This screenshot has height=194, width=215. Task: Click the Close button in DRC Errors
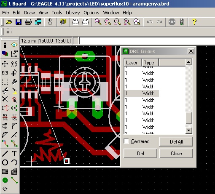pos(176,154)
